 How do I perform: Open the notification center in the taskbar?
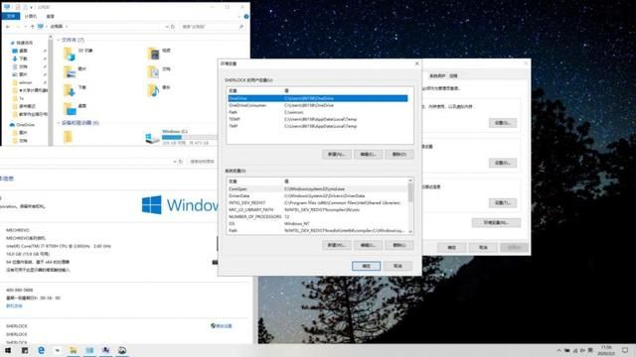pos(625,350)
